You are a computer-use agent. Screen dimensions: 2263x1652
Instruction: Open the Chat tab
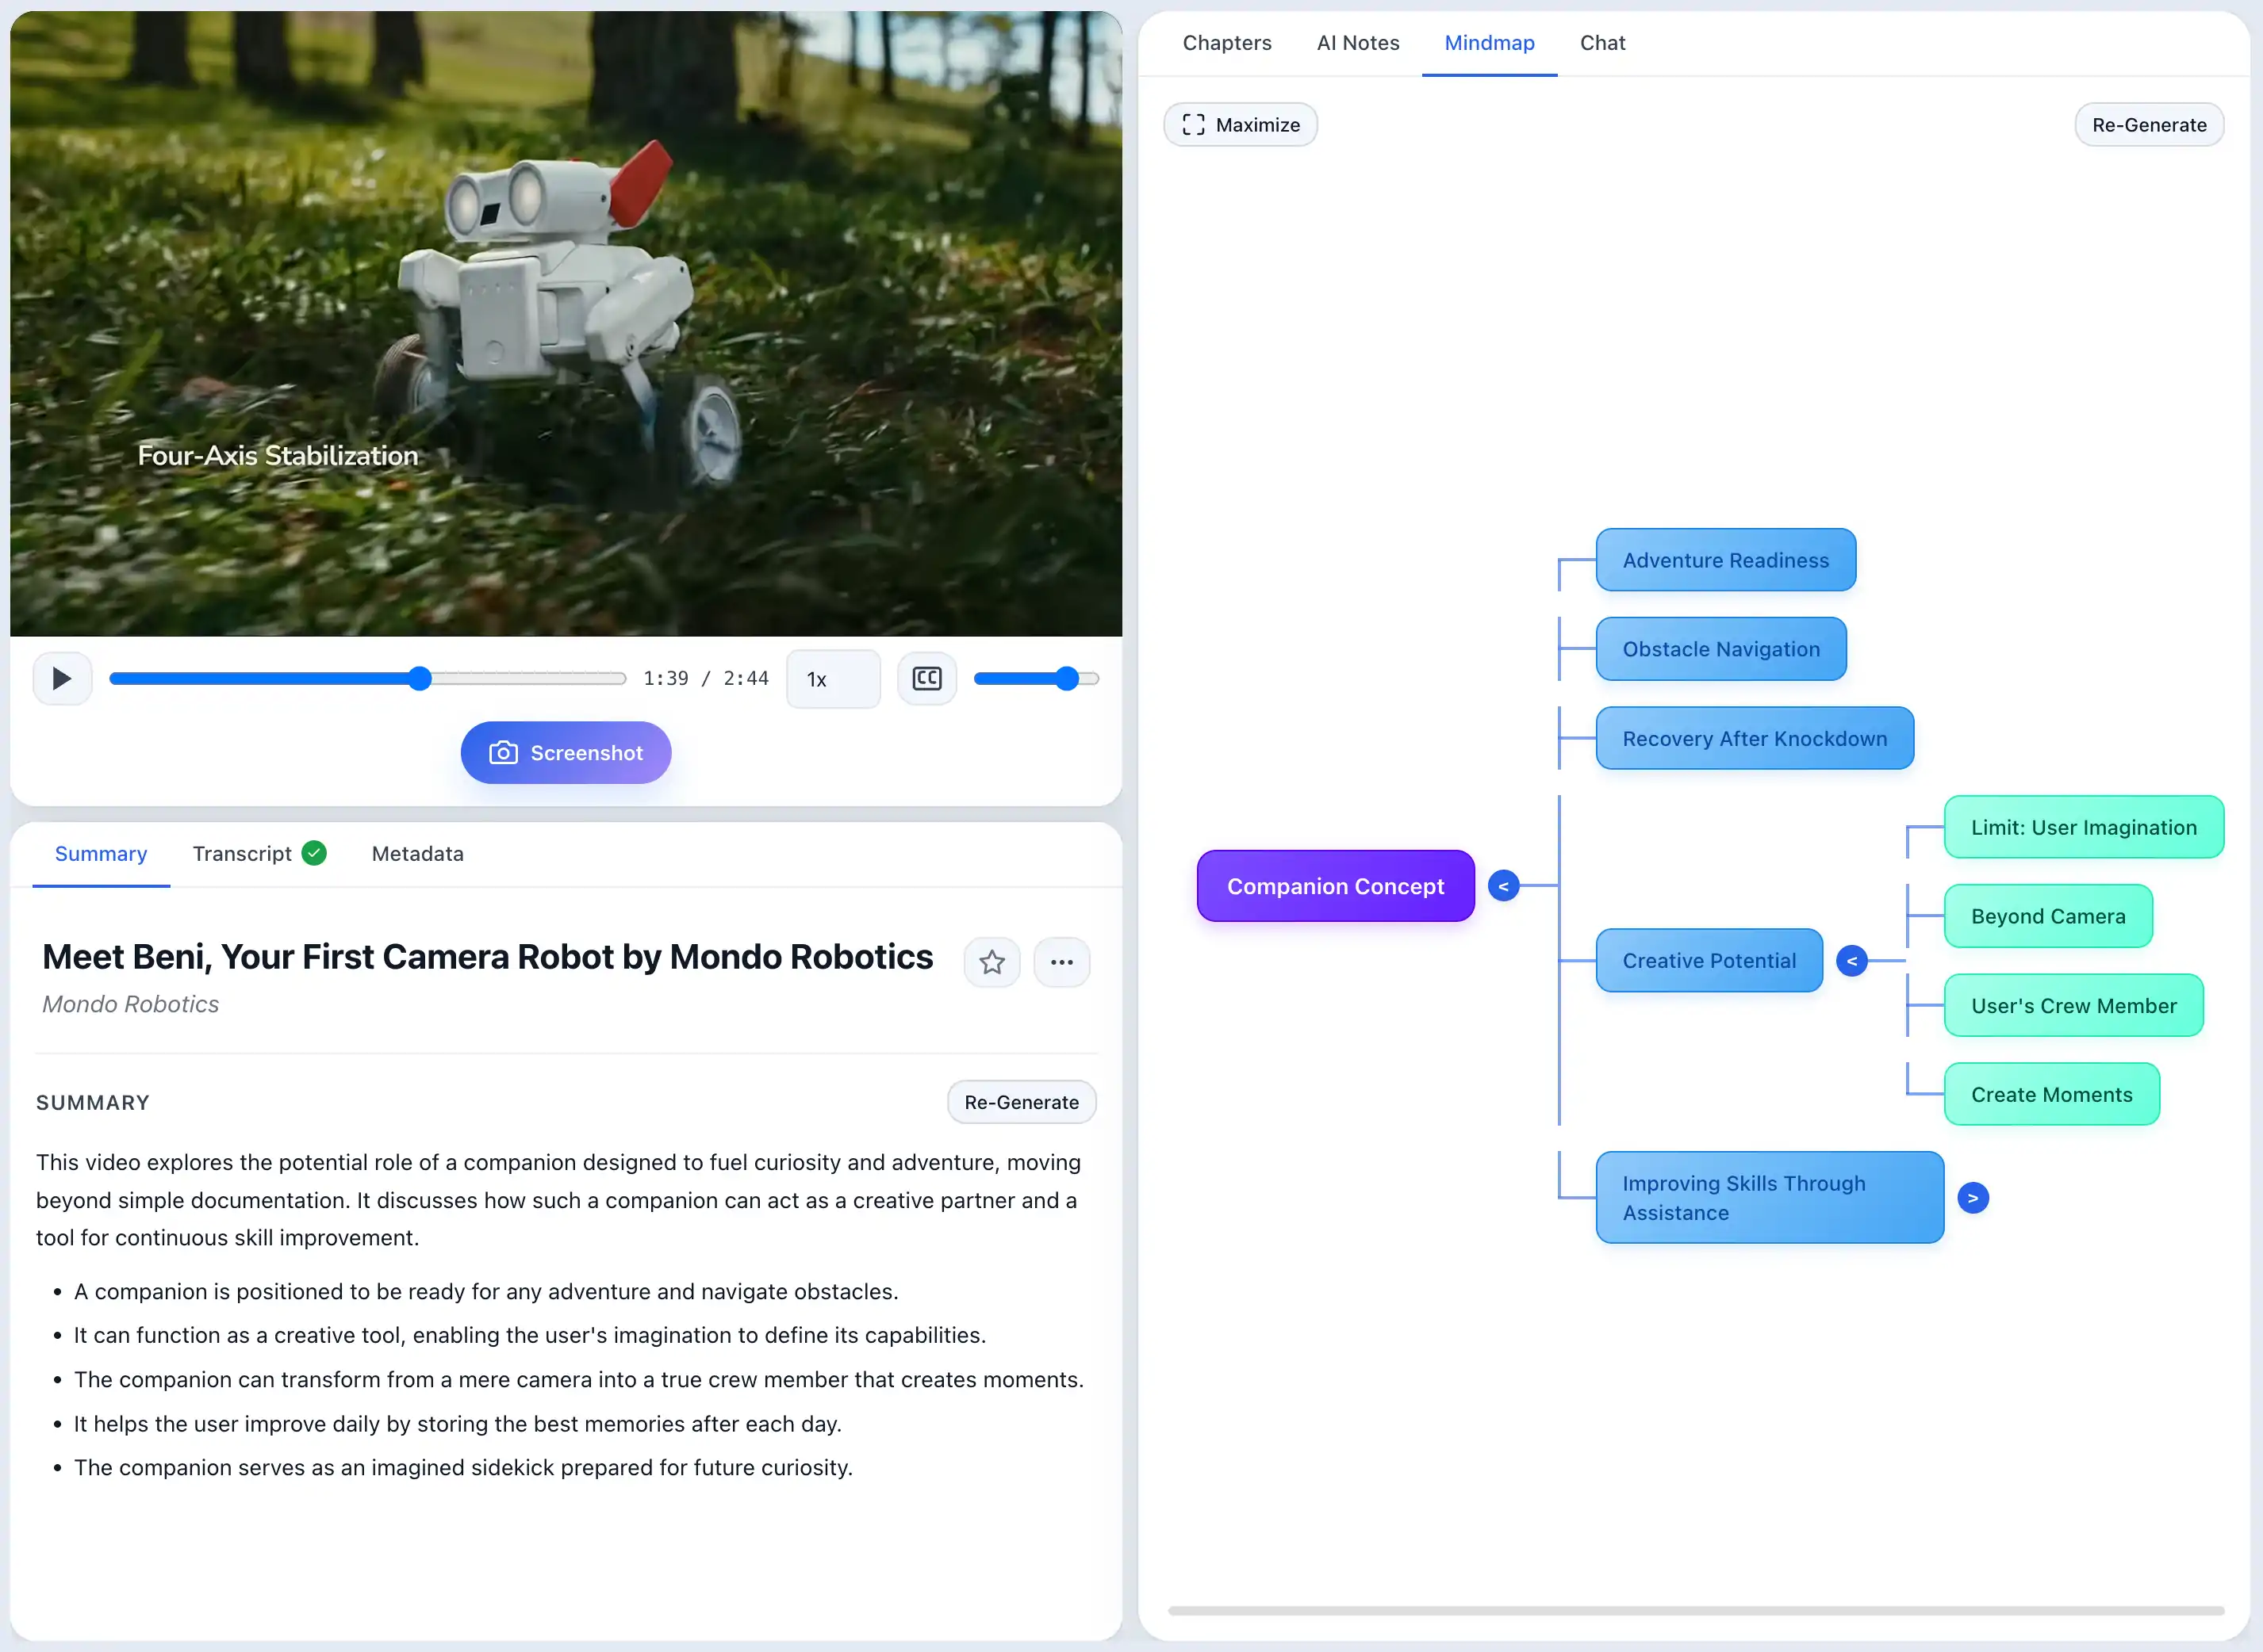[1603, 43]
